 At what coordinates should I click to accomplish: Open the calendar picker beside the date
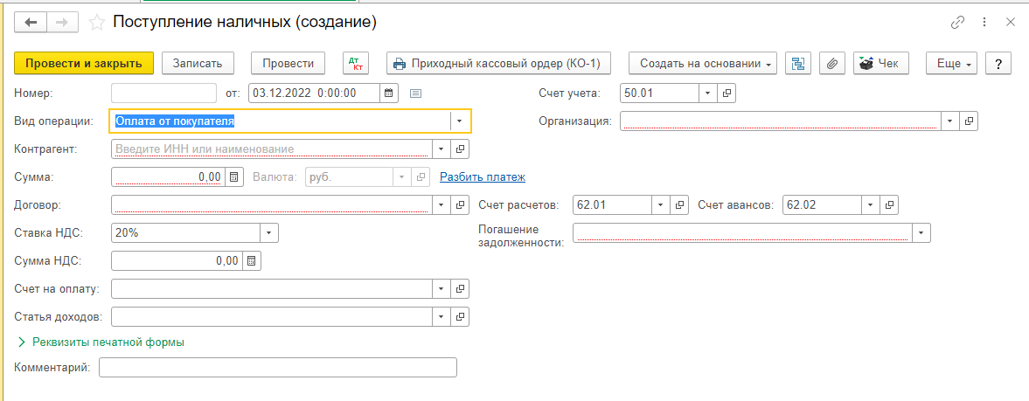(x=390, y=93)
